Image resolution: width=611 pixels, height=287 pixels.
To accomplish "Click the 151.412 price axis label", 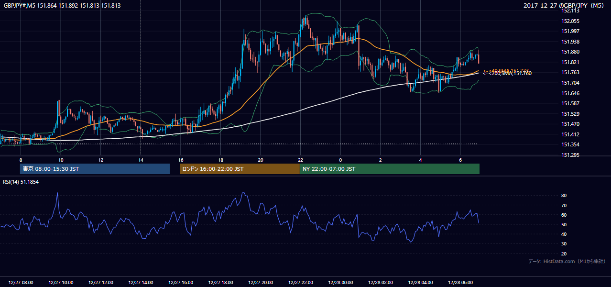I will tap(570, 134).
